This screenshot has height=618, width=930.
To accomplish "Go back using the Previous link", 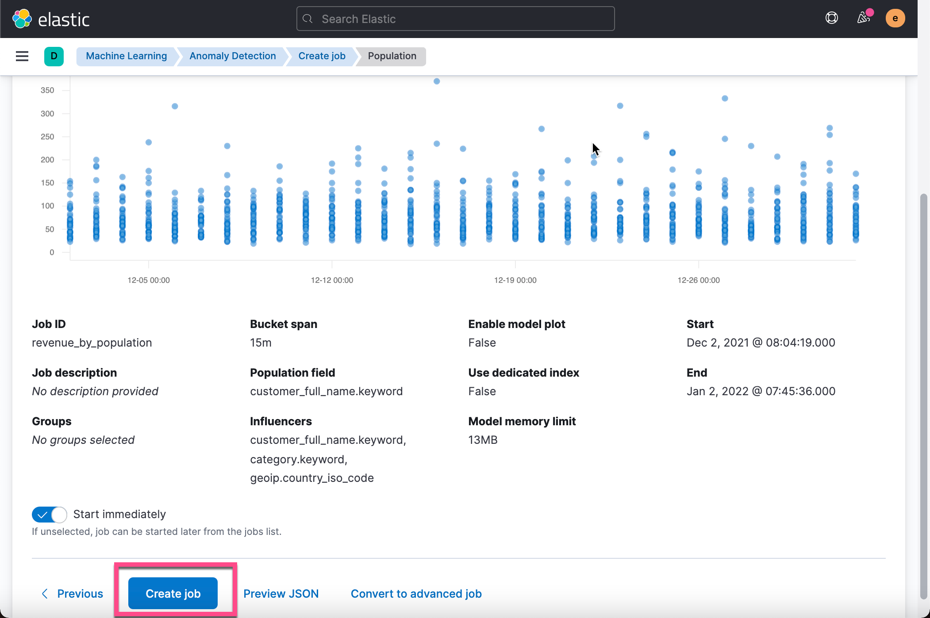I will (x=80, y=593).
